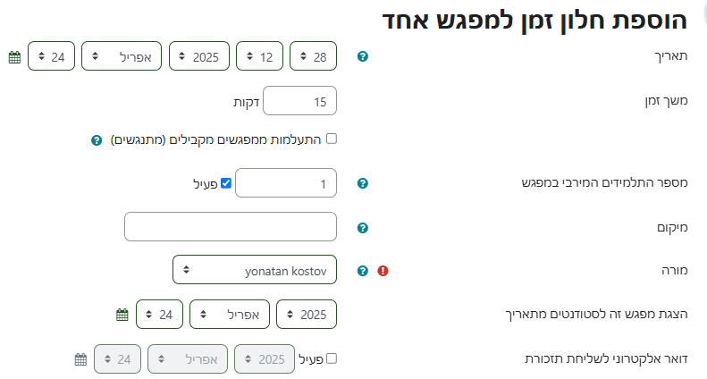Image resolution: width=707 pixels, height=379 pixels.
Task: Enable התעלמות ממפגשים מקבילים checkbox
Action: 332,139
